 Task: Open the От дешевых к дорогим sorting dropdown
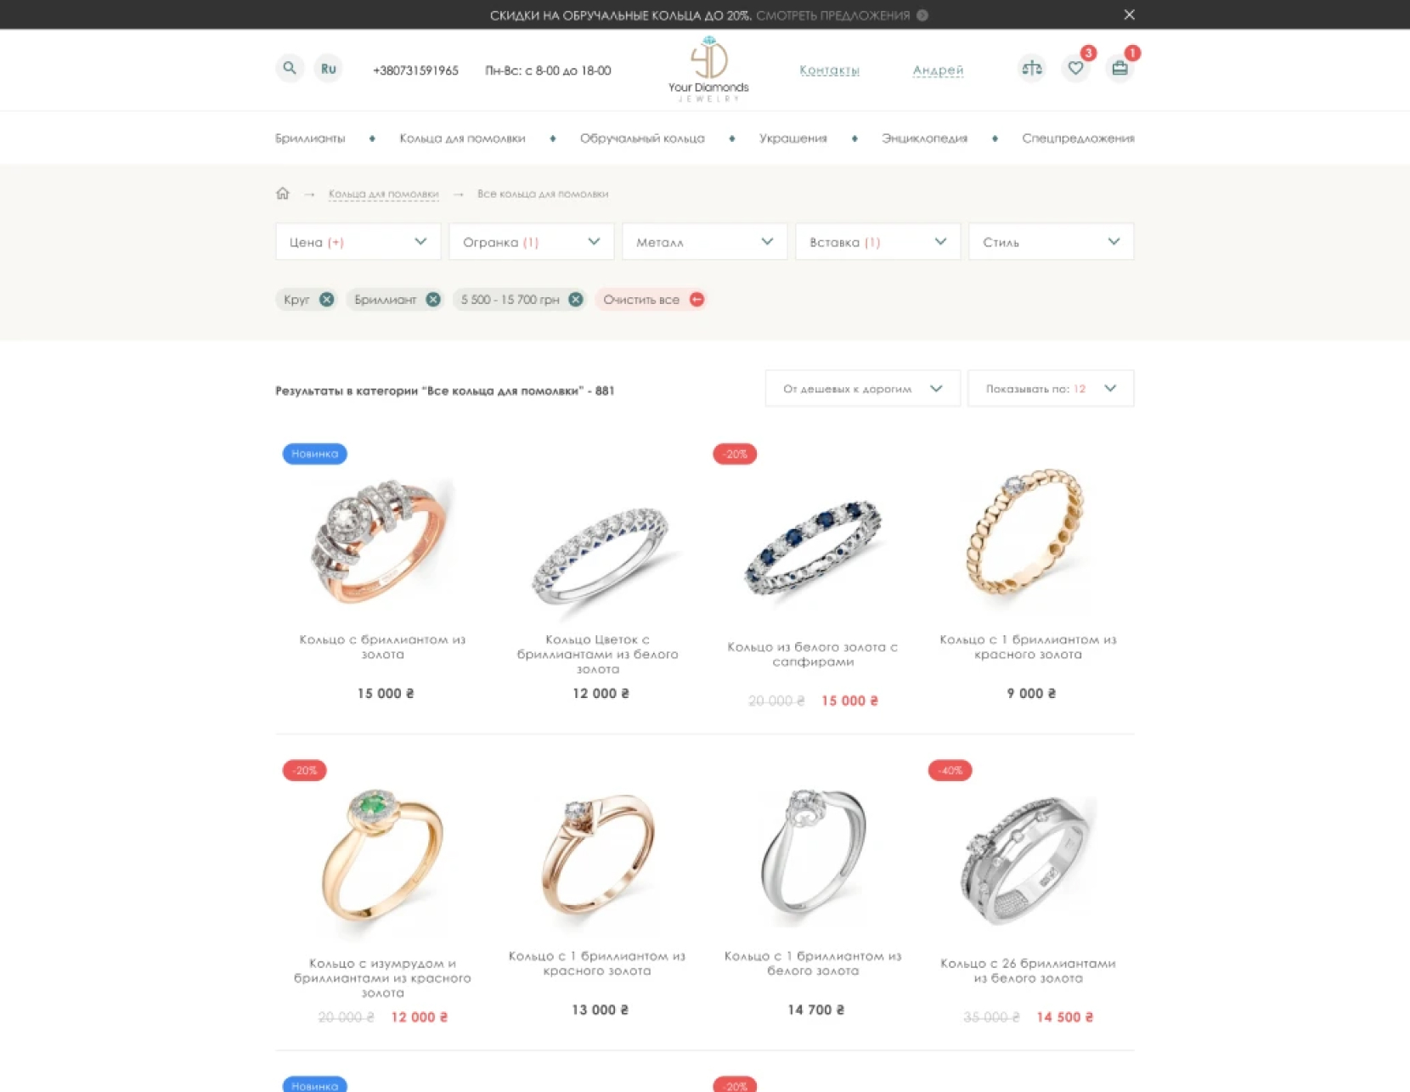(x=862, y=389)
